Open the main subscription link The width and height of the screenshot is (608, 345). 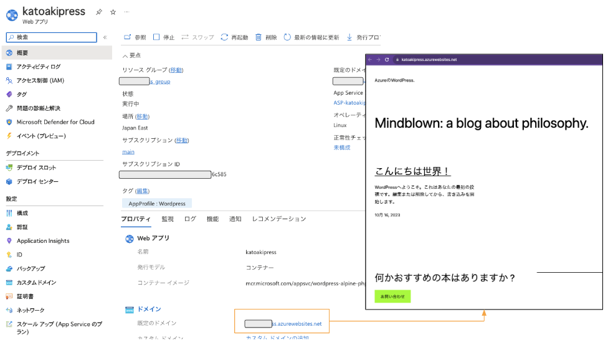coord(128,152)
